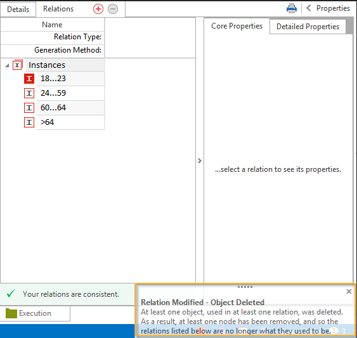357x338 pixels.
Task: Collapse the Properties panel chevron
Action: [309, 8]
